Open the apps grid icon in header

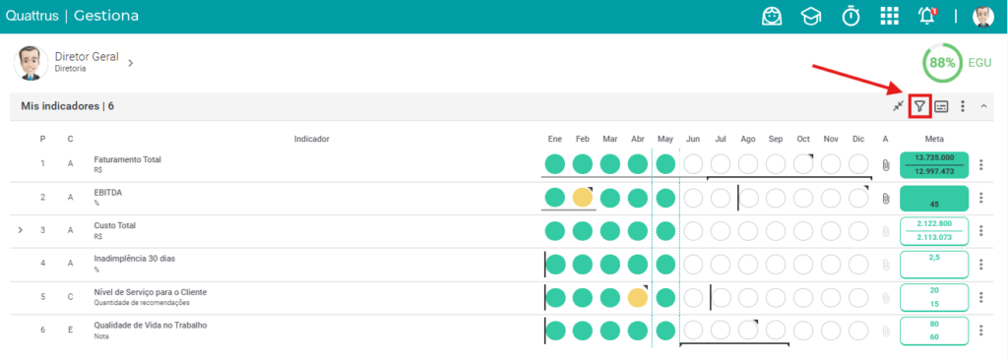tap(889, 16)
